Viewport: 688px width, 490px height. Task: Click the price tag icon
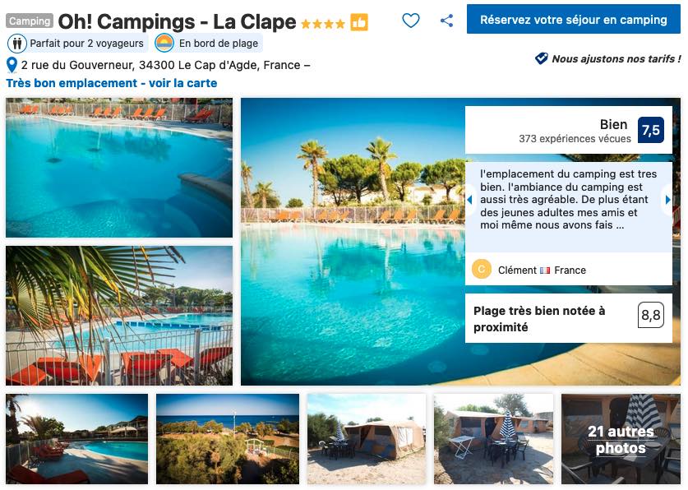click(541, 58)
